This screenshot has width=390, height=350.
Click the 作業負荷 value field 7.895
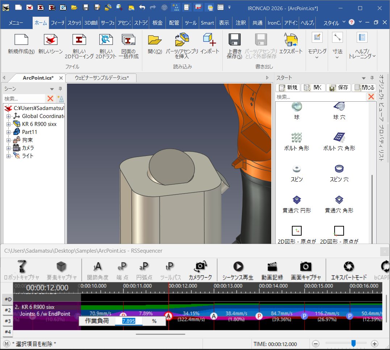coord(129,321)
